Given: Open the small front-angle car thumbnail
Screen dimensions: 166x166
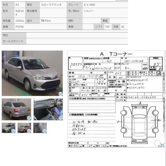Looking at the screenshot, I should 9,128.
